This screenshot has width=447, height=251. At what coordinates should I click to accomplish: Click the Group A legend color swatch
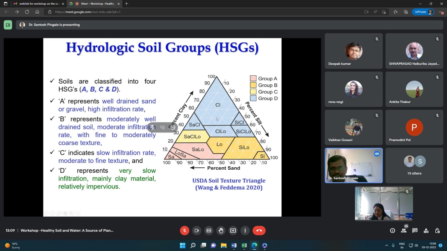tap(253, 79)
